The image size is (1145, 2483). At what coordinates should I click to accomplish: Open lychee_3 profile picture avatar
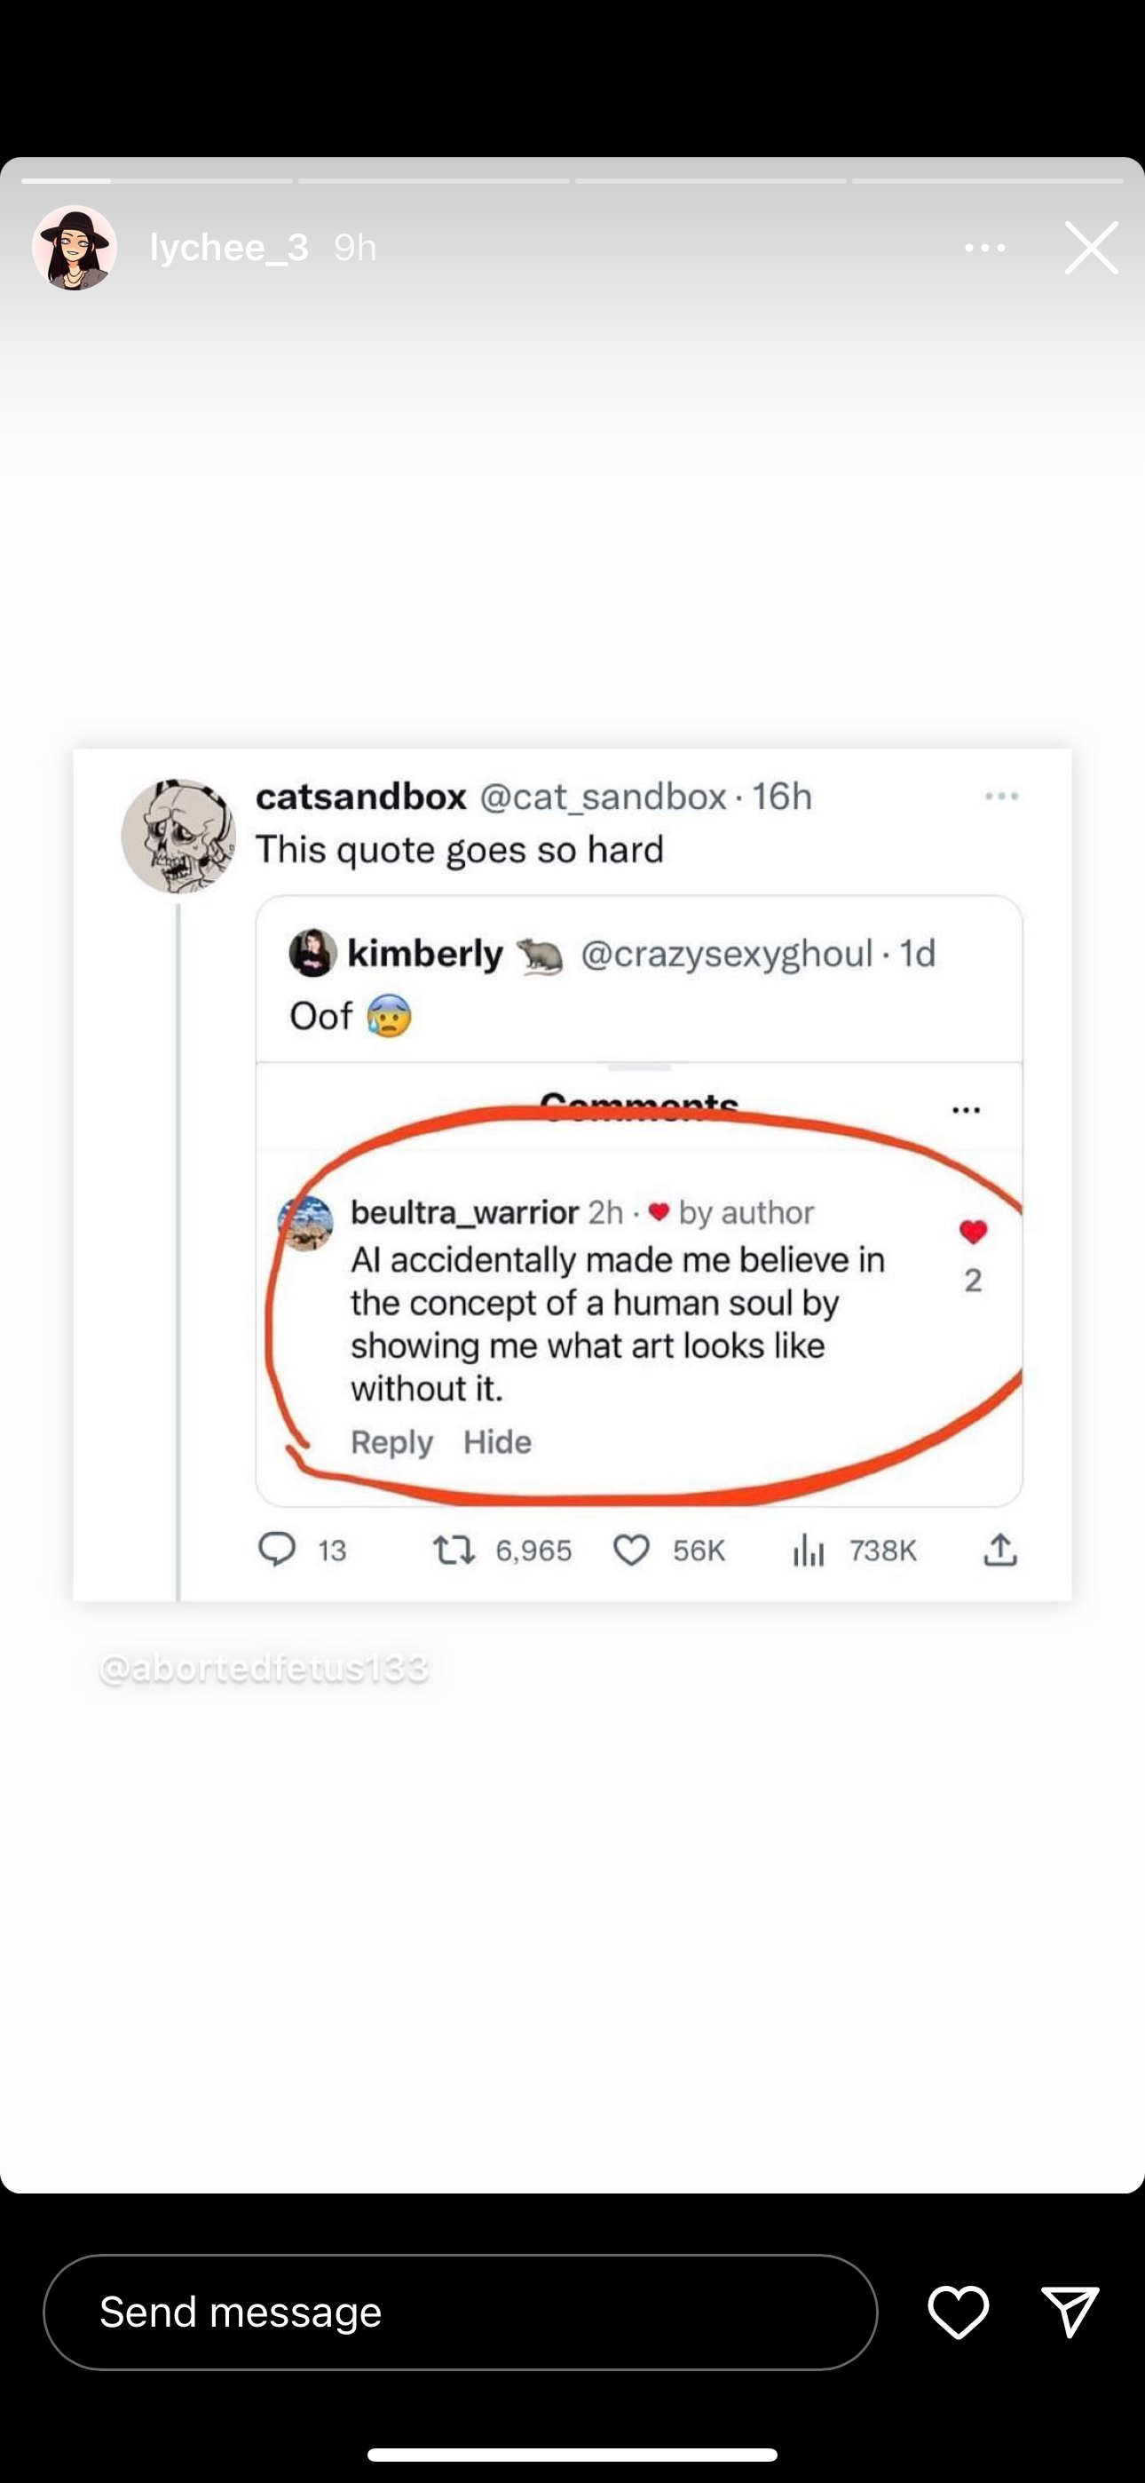(x=75, y=248)
